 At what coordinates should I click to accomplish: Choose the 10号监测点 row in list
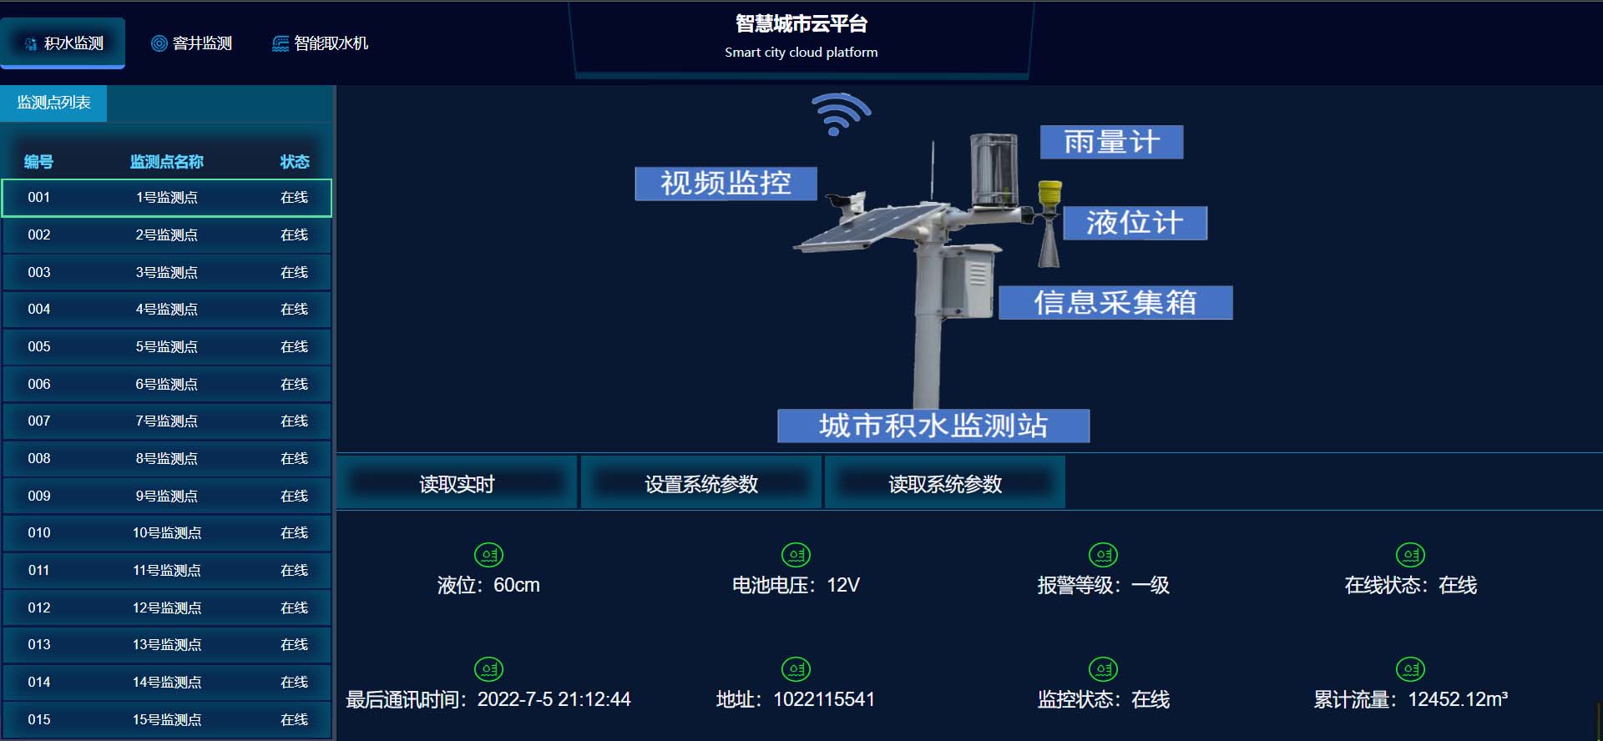167,533
